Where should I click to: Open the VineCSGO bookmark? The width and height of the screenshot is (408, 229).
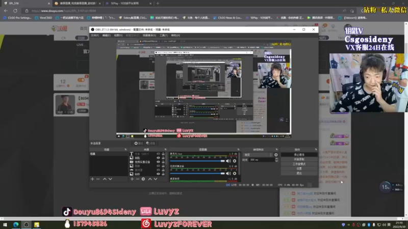tap(43, 18)
